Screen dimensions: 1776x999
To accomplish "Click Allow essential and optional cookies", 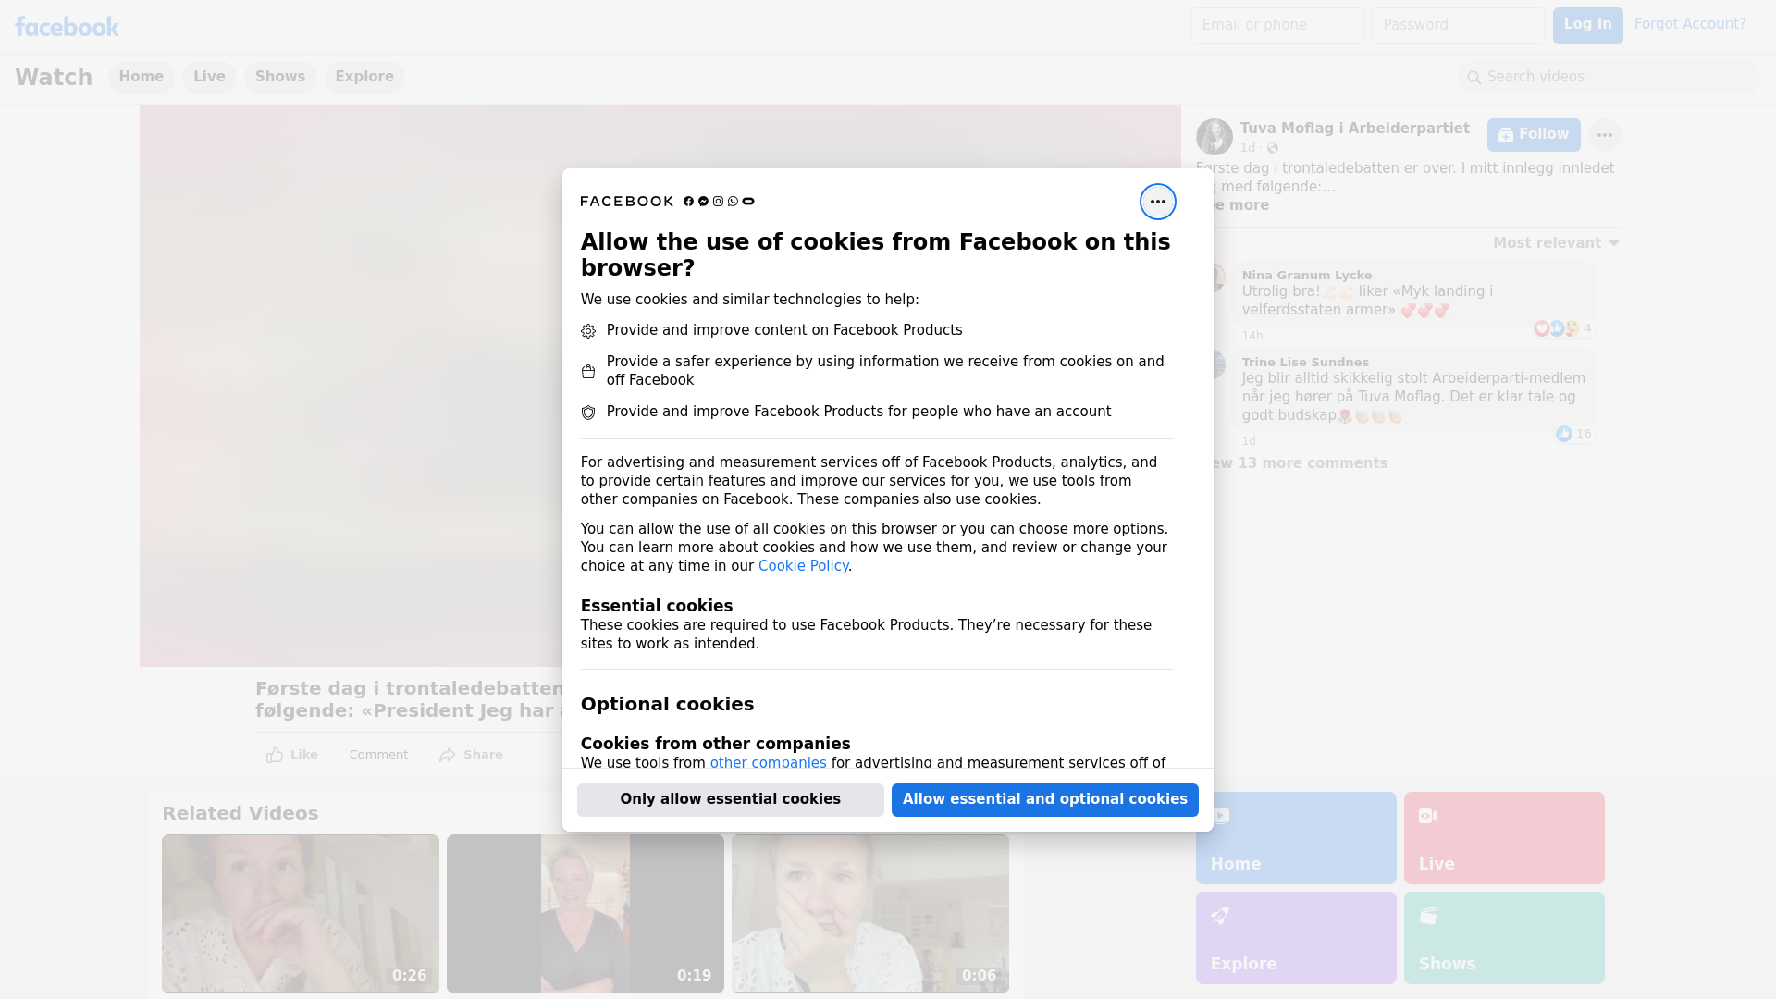I will (1045, 799).
